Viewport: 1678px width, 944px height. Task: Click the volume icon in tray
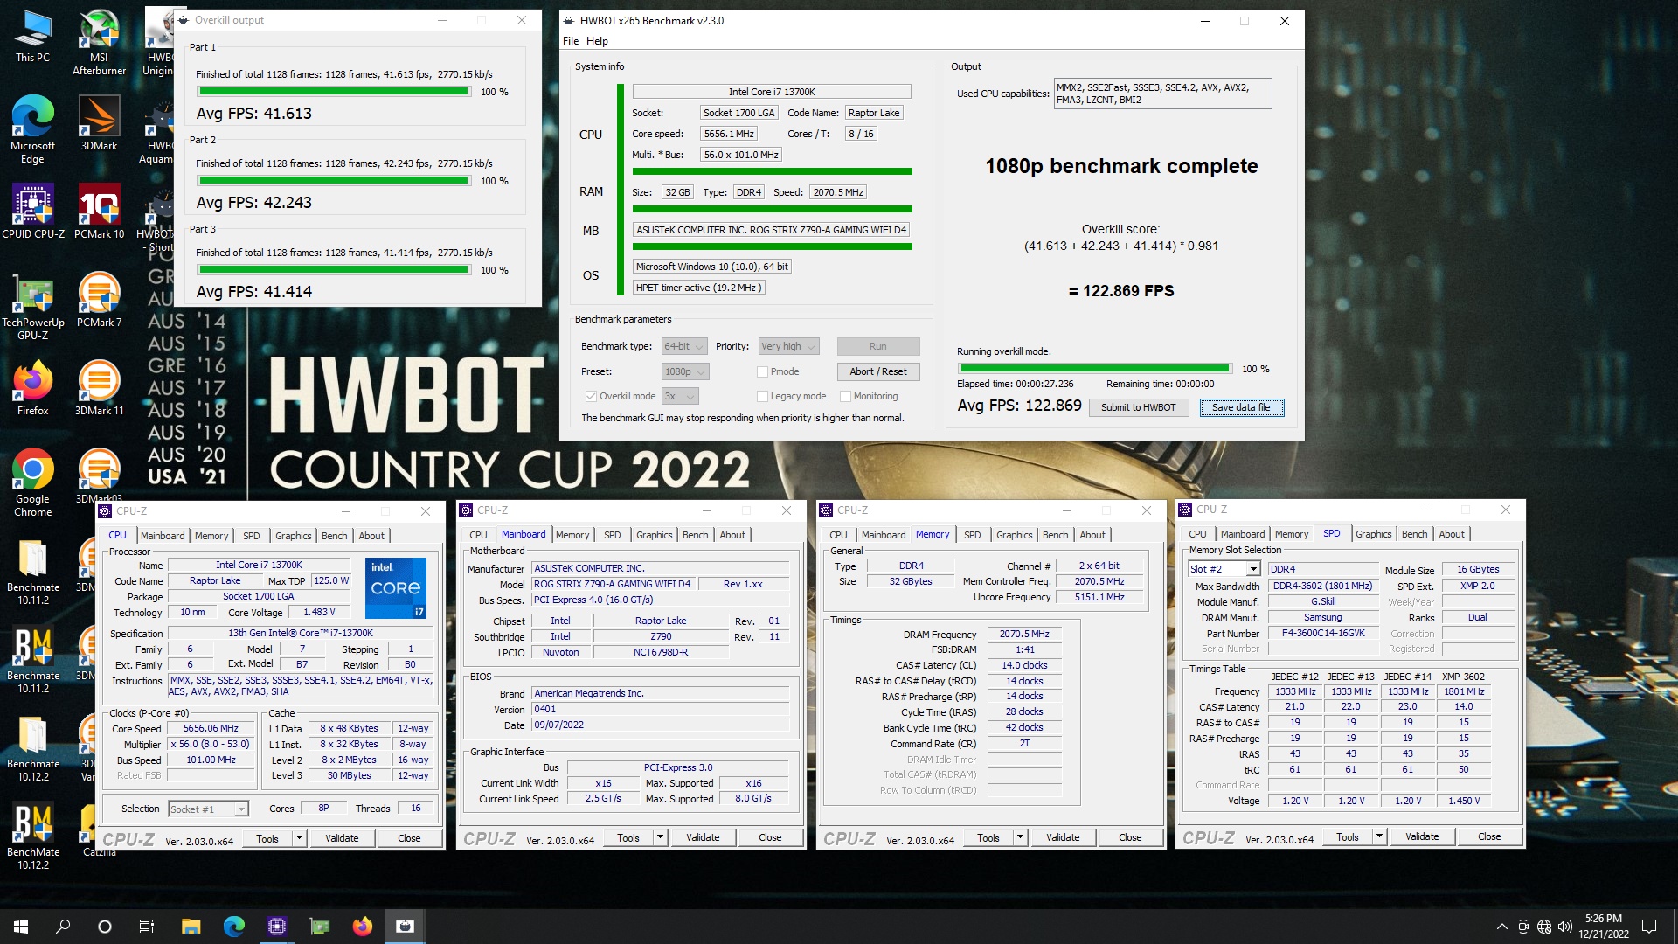(1565, 927)
